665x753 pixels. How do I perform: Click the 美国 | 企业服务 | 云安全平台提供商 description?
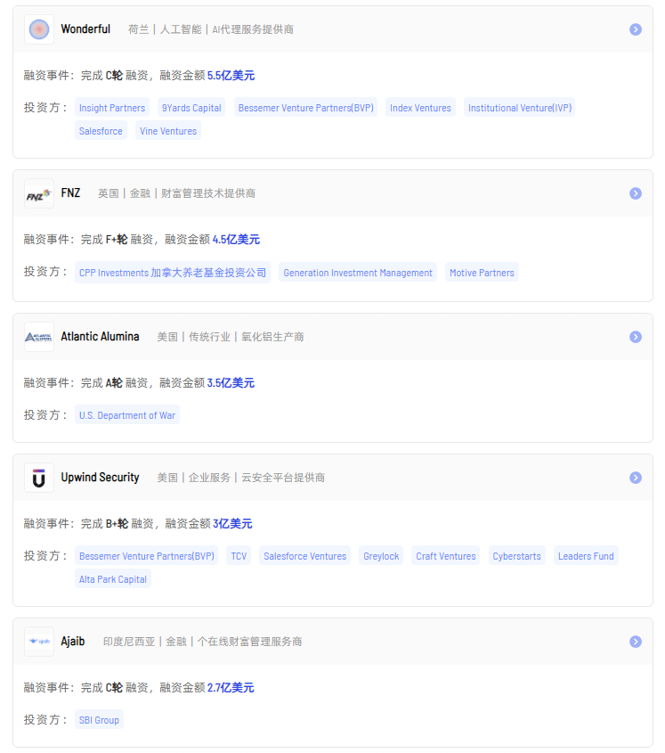point(241,478)
